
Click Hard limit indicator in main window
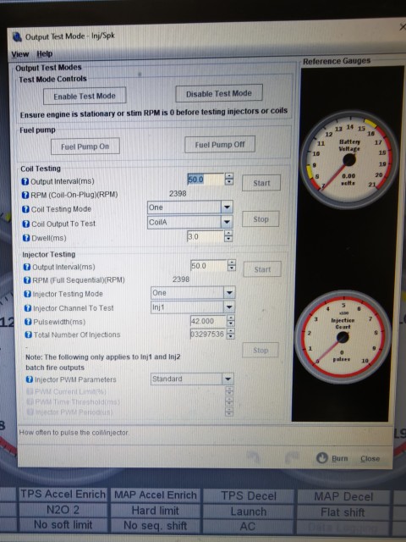click(x=156, y=511)
